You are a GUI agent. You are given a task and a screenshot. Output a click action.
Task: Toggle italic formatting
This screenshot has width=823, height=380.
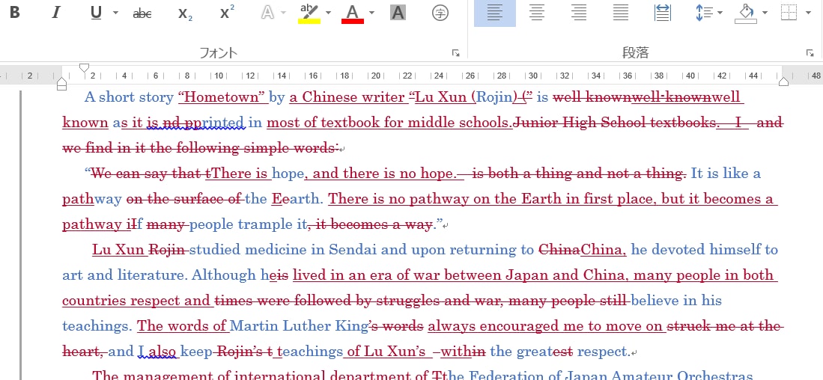[55, 13]
